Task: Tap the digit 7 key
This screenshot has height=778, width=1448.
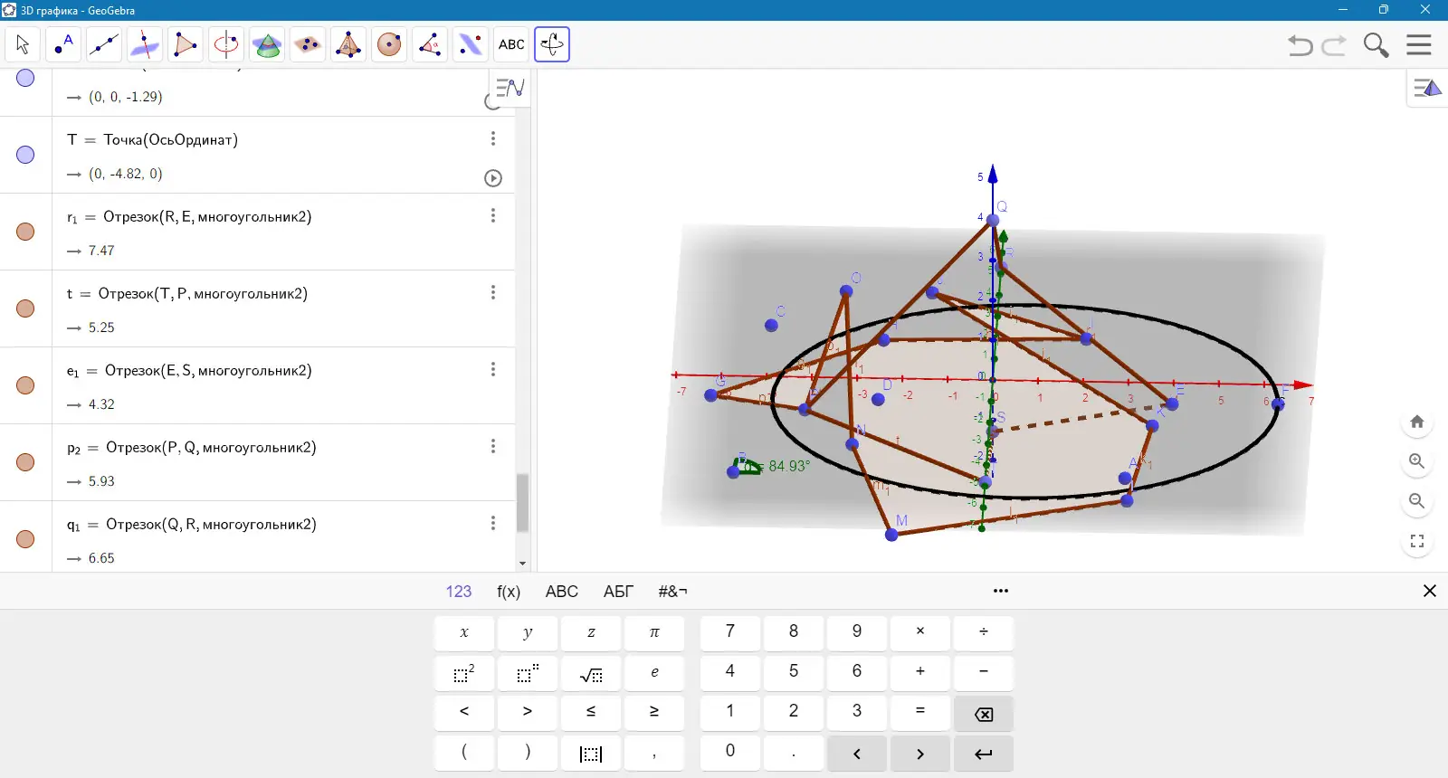Action: coord(730,632)
